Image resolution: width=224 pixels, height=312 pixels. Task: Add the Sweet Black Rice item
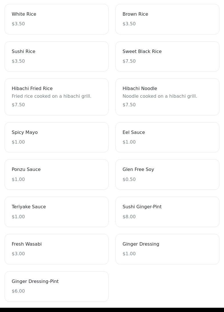(x=167, y=56)
